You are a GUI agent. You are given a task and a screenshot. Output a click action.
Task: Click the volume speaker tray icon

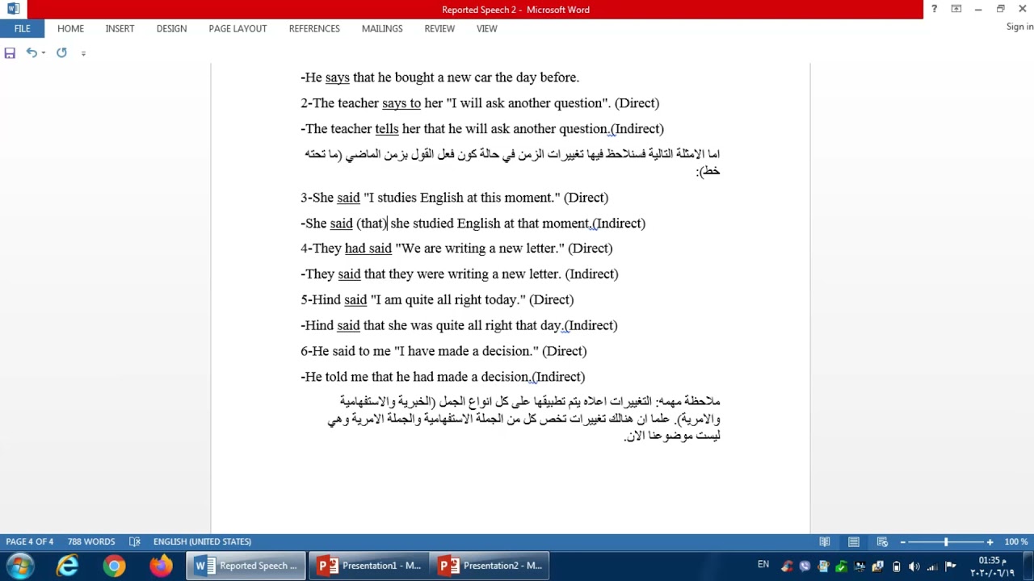(x=914, y=566)
